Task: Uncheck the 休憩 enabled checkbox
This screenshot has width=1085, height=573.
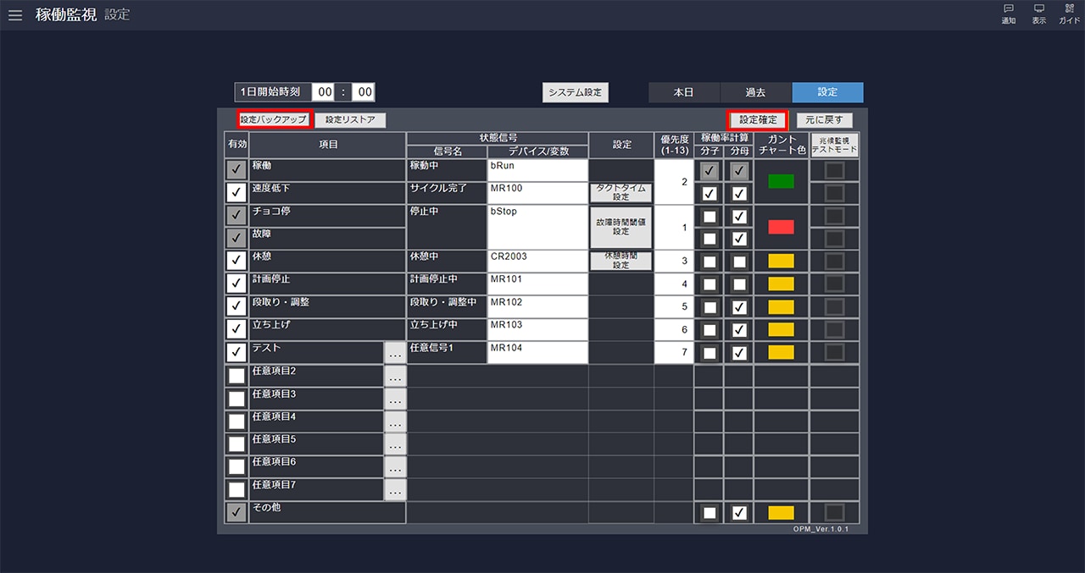Action: [x=236, y=262]
